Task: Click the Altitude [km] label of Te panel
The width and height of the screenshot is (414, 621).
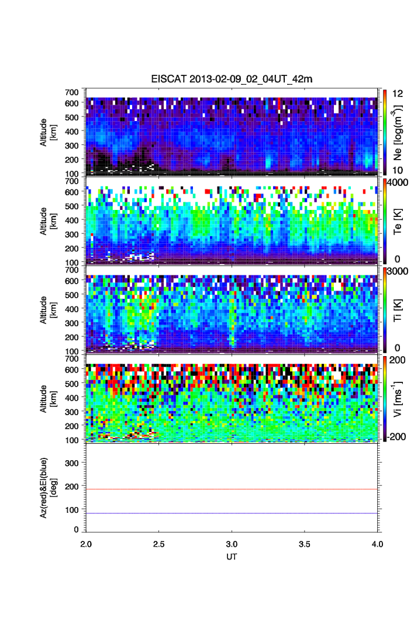Action: tap(49, 221)
